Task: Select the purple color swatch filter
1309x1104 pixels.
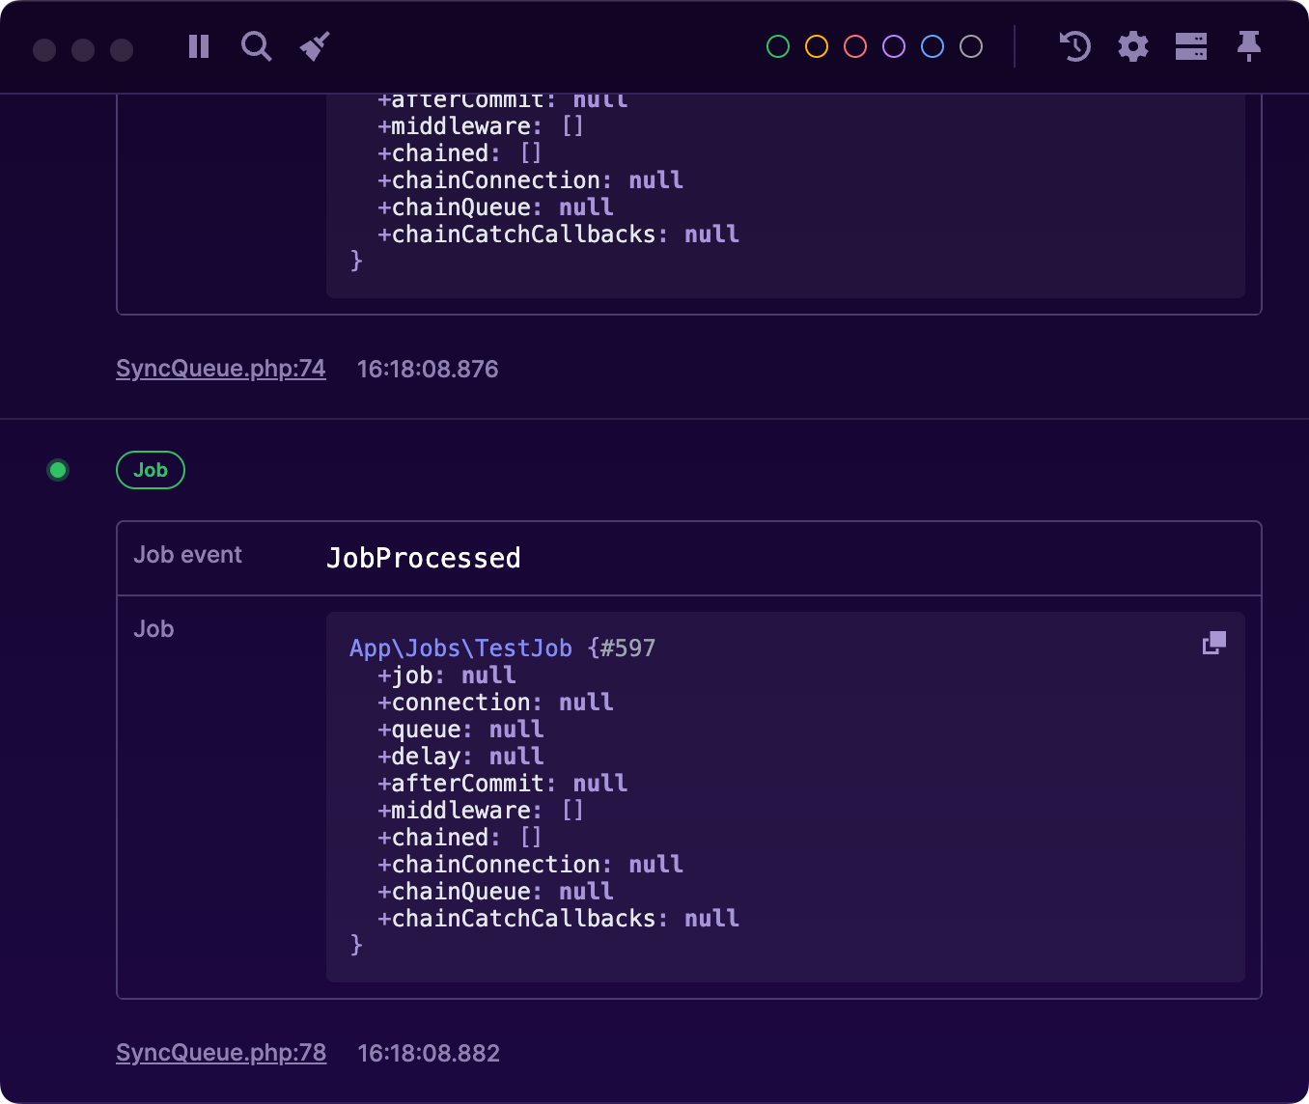Action: pyautogui.click(x=893, y=45)
